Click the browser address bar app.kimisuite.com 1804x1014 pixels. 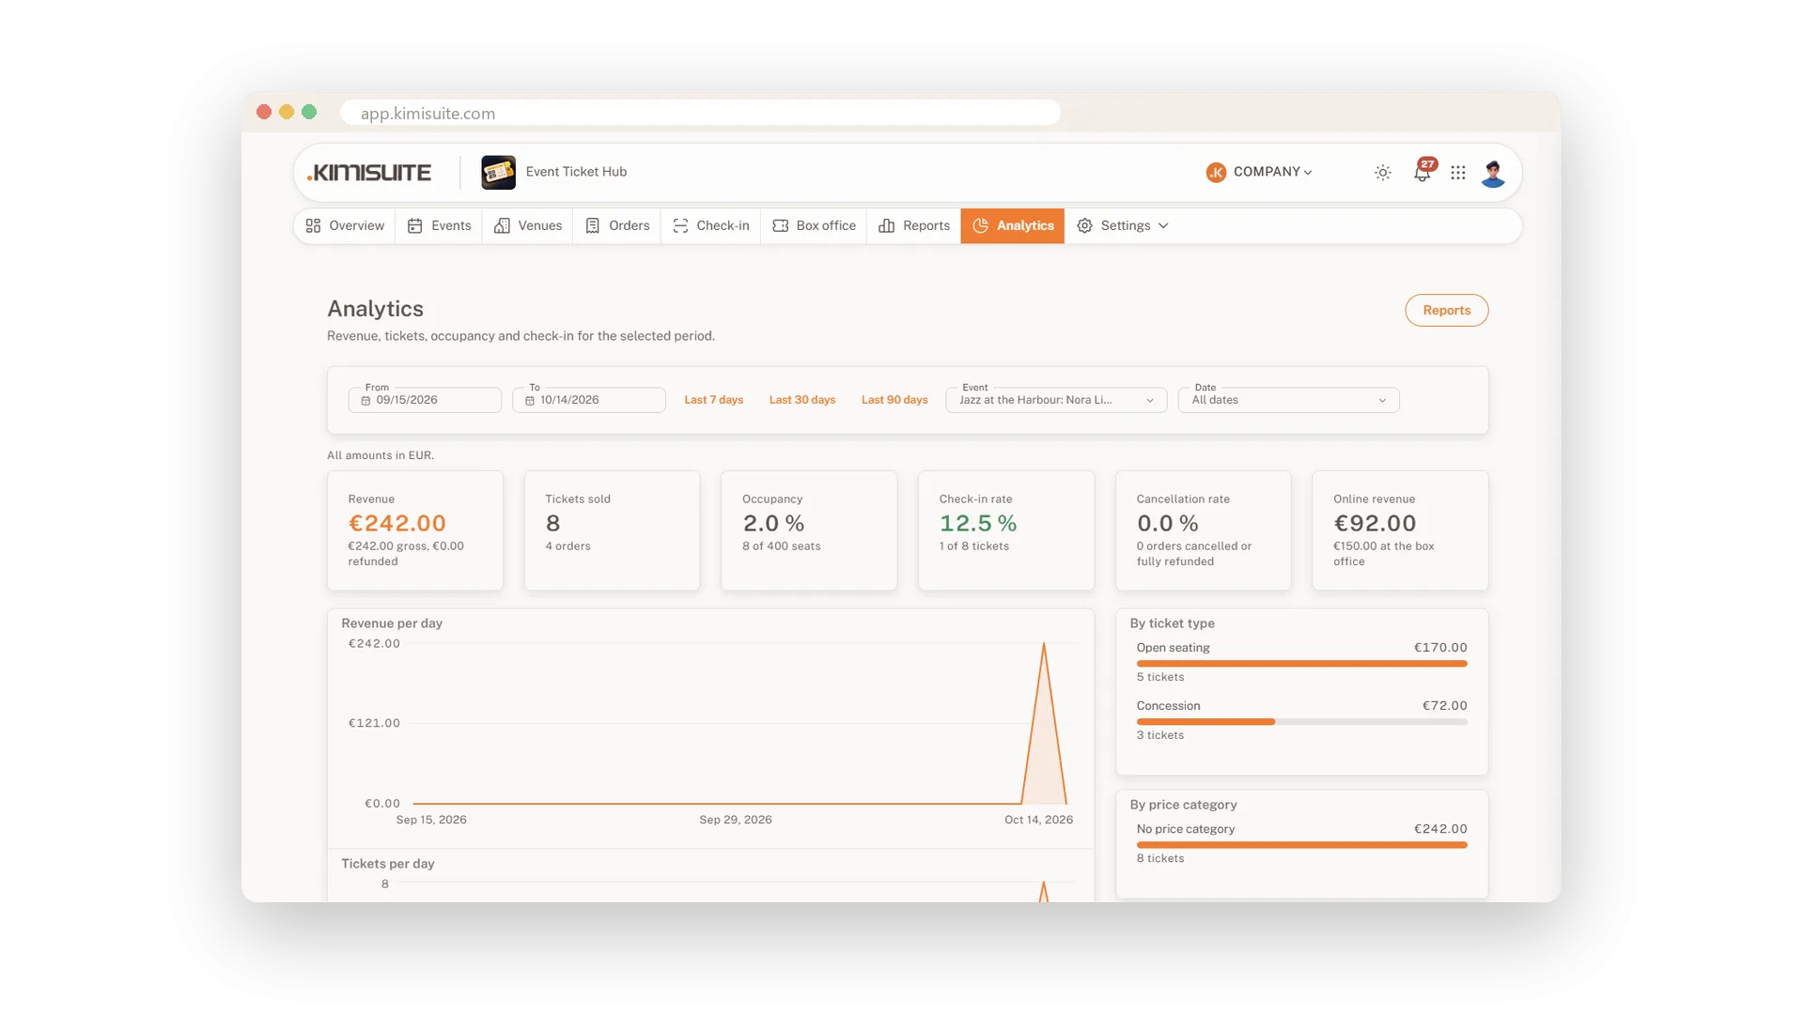point(700,113)
